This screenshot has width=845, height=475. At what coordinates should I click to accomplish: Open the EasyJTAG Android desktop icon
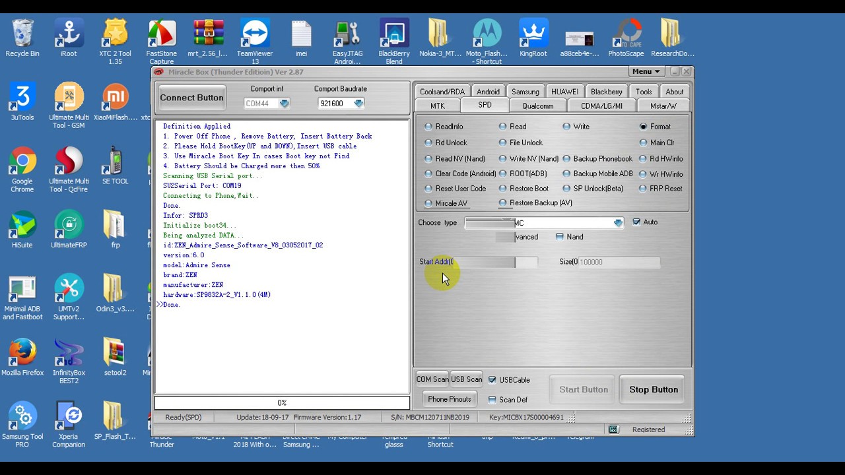click(347, 41)
